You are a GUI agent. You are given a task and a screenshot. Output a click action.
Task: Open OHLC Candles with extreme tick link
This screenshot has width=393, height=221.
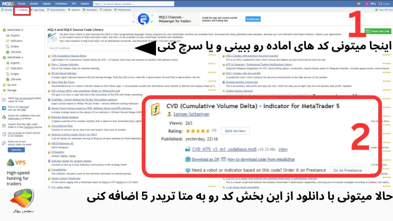252,56
